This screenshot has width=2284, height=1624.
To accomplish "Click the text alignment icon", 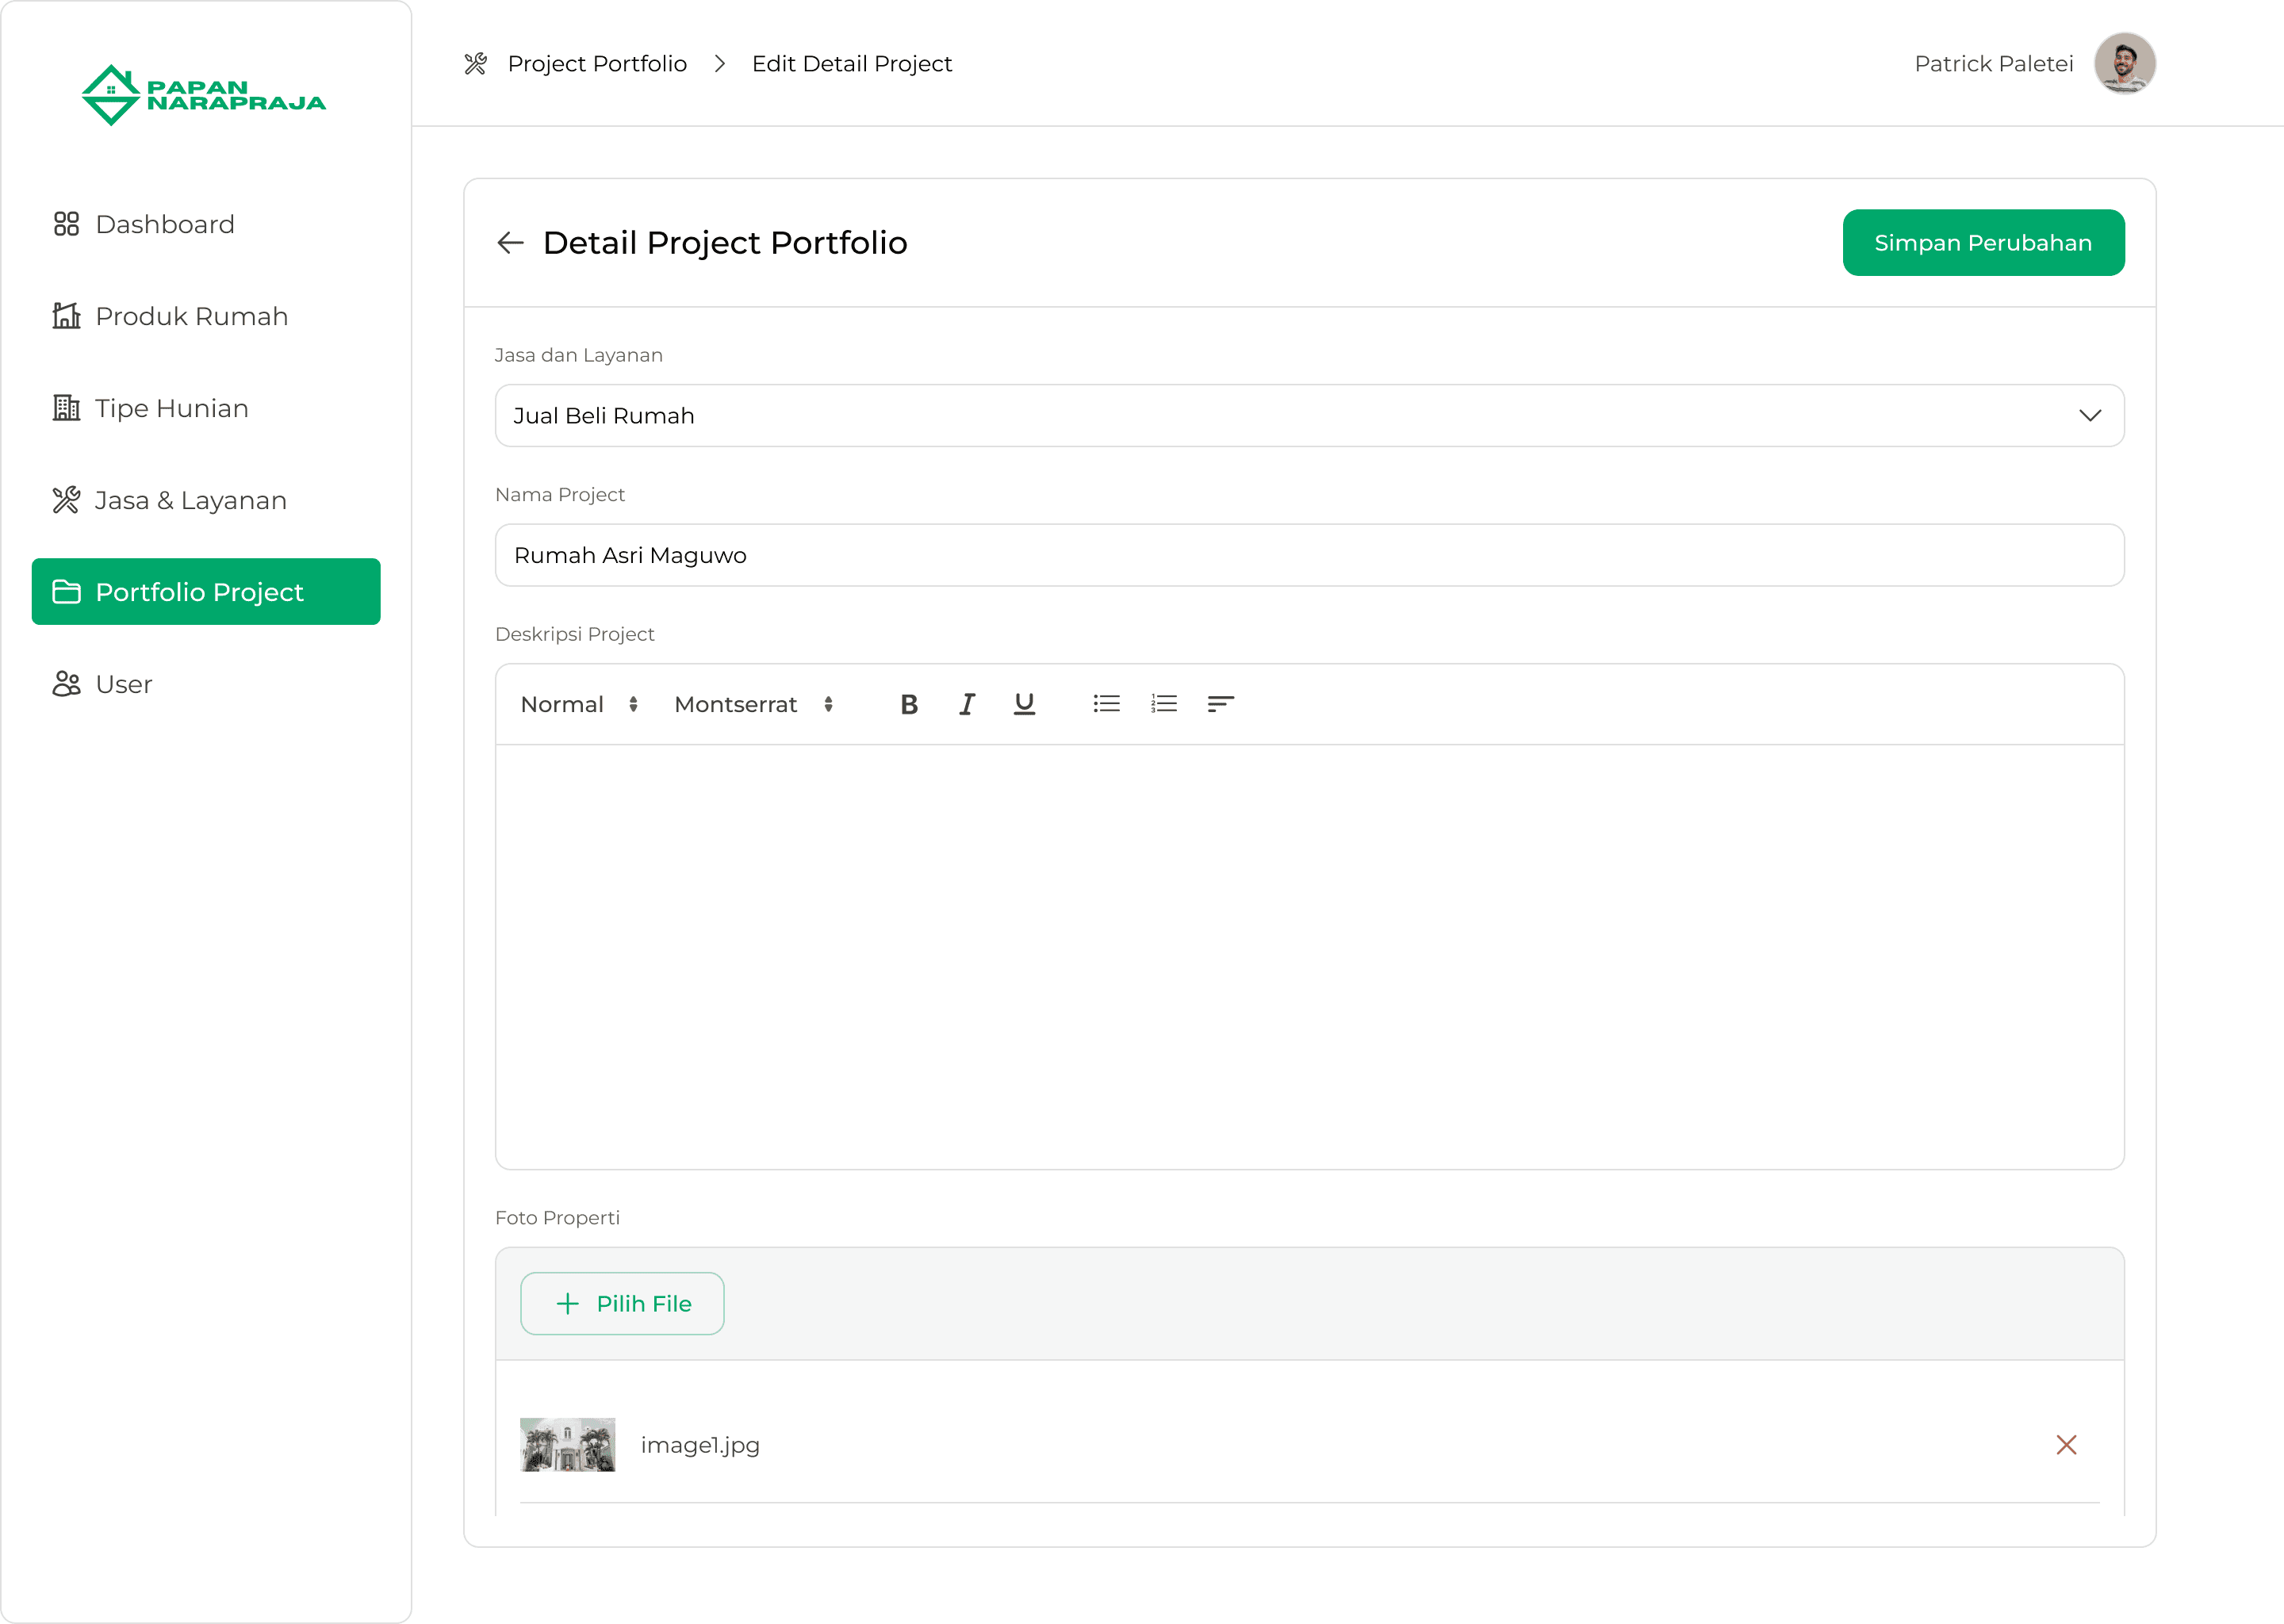I will [x=1220, y=704].
